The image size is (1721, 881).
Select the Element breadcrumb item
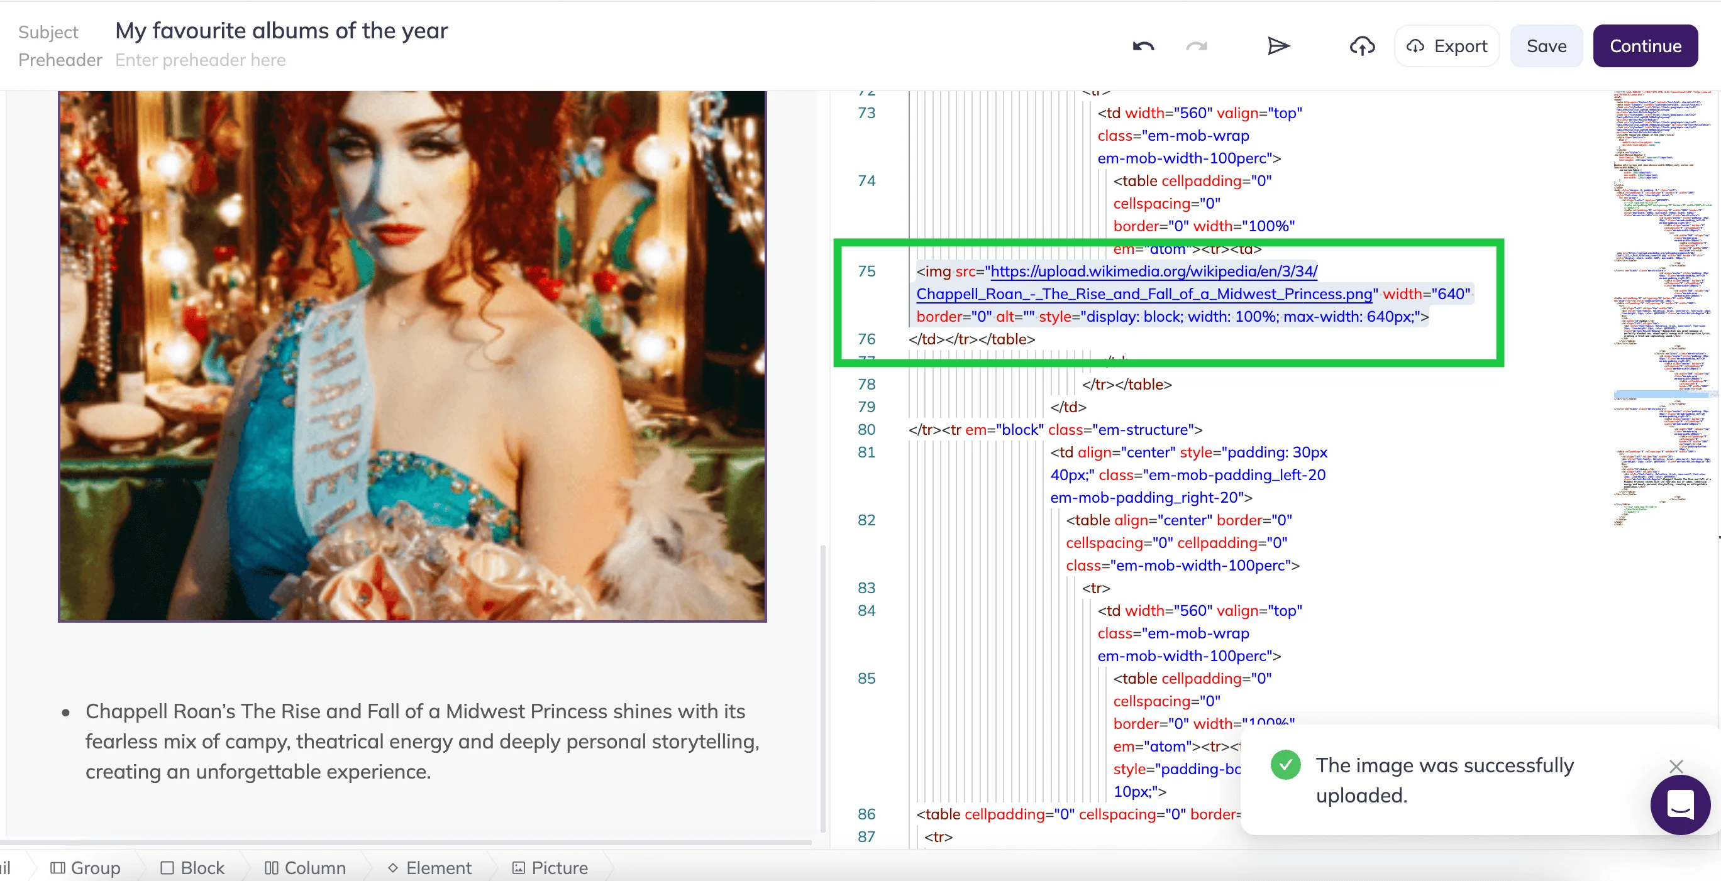pyautogui.click(x=429, y=868)
